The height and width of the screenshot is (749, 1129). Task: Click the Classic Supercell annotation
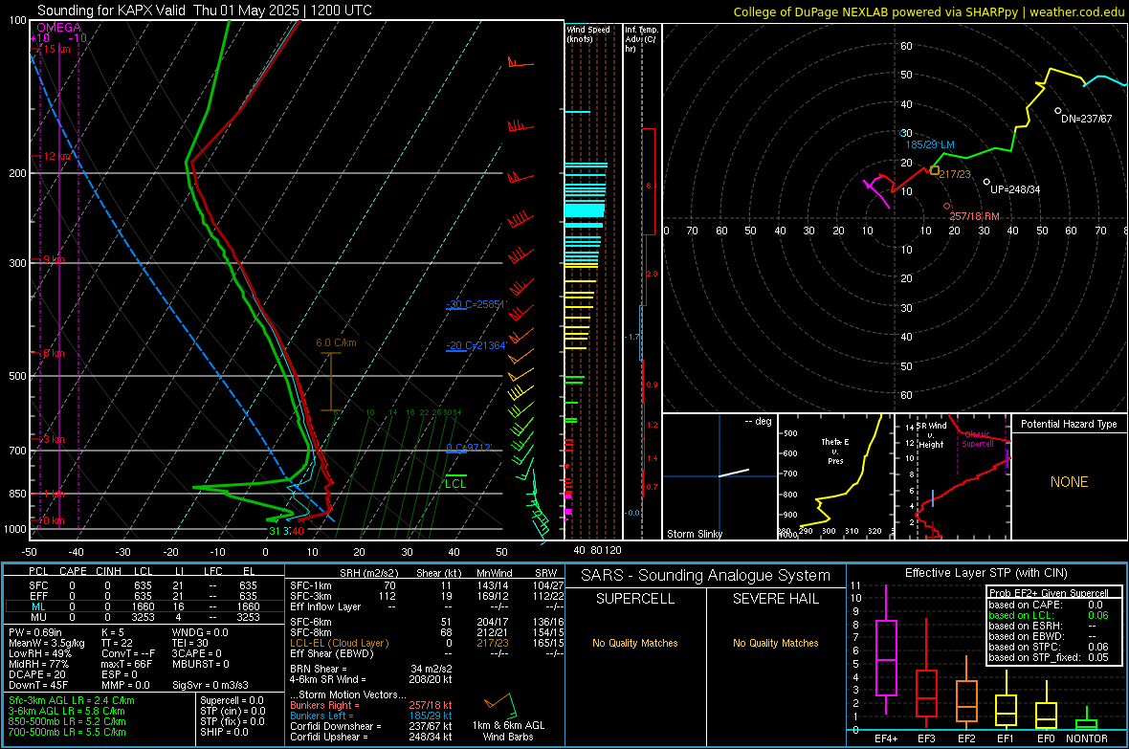[978, 439]
